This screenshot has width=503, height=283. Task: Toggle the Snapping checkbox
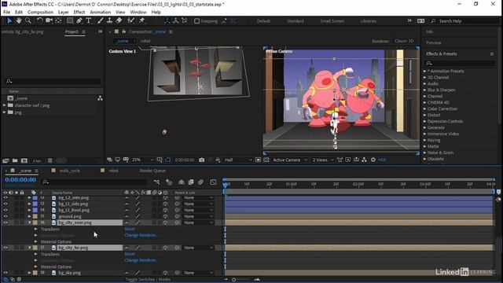tap(197, 21)
